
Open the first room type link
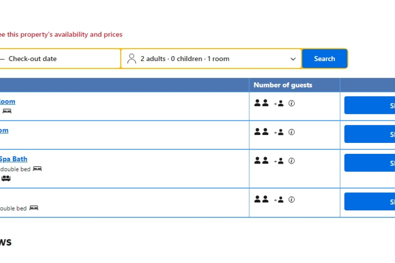pyautogui.click(x=7, y=102)
